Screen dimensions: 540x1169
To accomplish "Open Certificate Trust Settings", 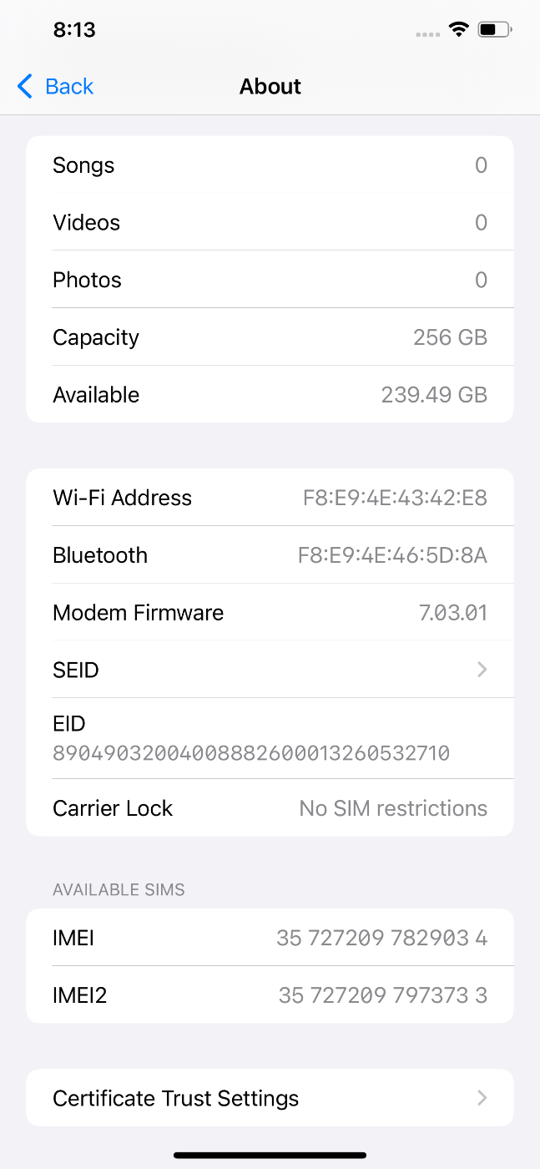I will 176,1098.
